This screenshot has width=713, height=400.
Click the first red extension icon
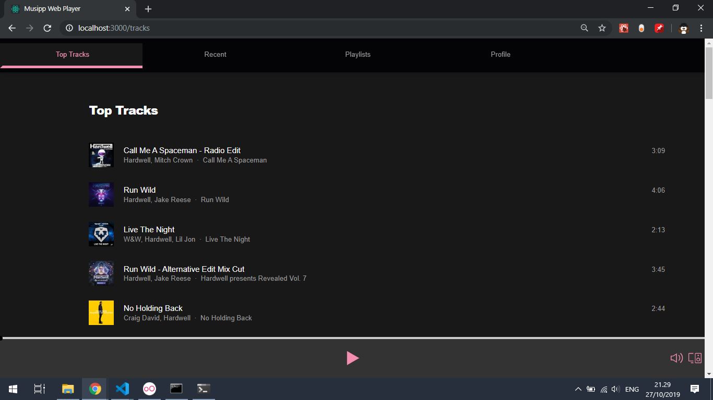tap(624, 28)
